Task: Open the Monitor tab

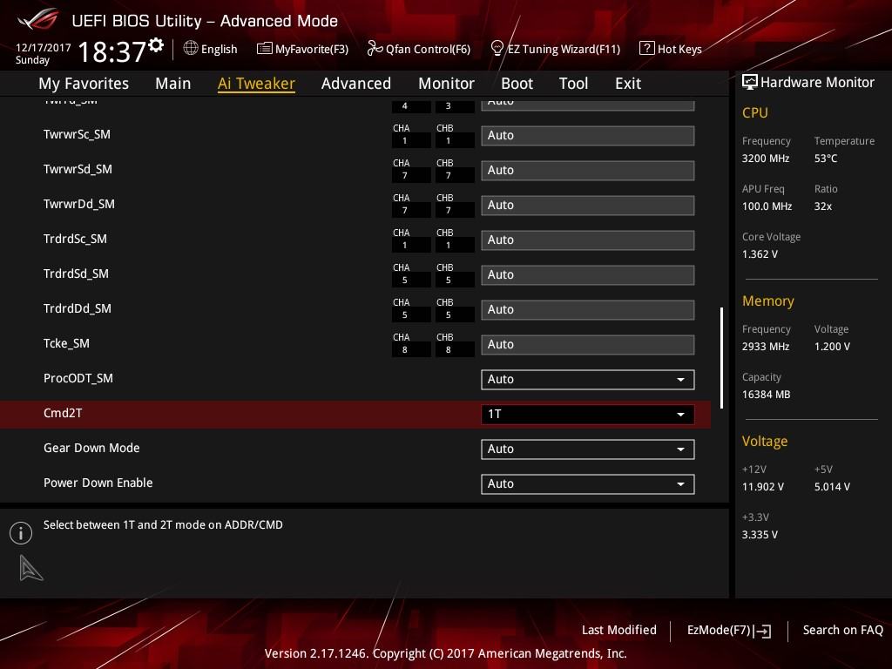Action: click(446, 84)
